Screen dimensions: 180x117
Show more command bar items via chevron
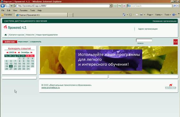point(179,14)
